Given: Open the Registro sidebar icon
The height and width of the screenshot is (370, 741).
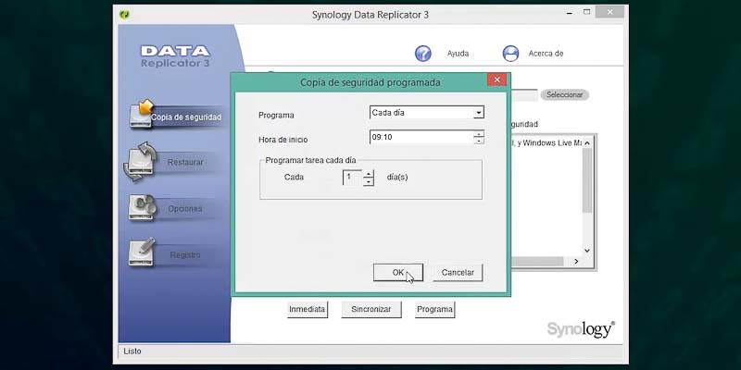Looking at the screenshot, I should pyautogui.click(x=142, y=252).
